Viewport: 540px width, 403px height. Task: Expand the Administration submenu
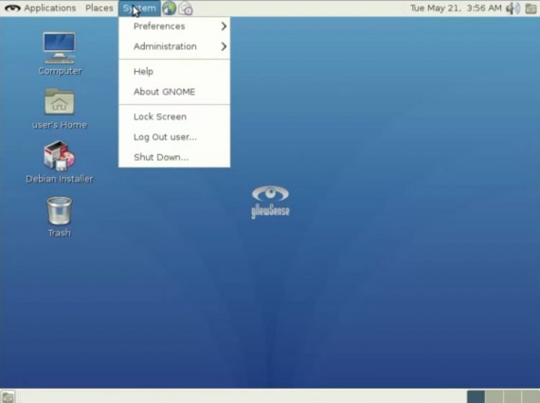click(x=174, y=46)
